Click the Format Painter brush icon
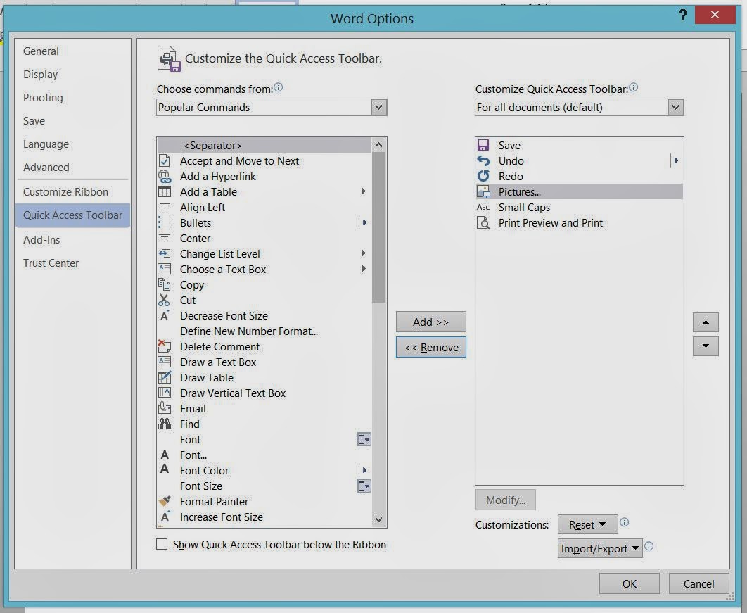The height and width of the screenshot is (613, 747). [165, 501]
